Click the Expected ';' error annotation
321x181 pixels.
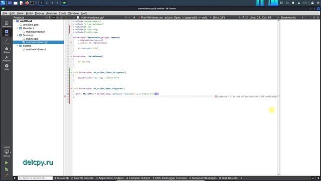[246, 97]
